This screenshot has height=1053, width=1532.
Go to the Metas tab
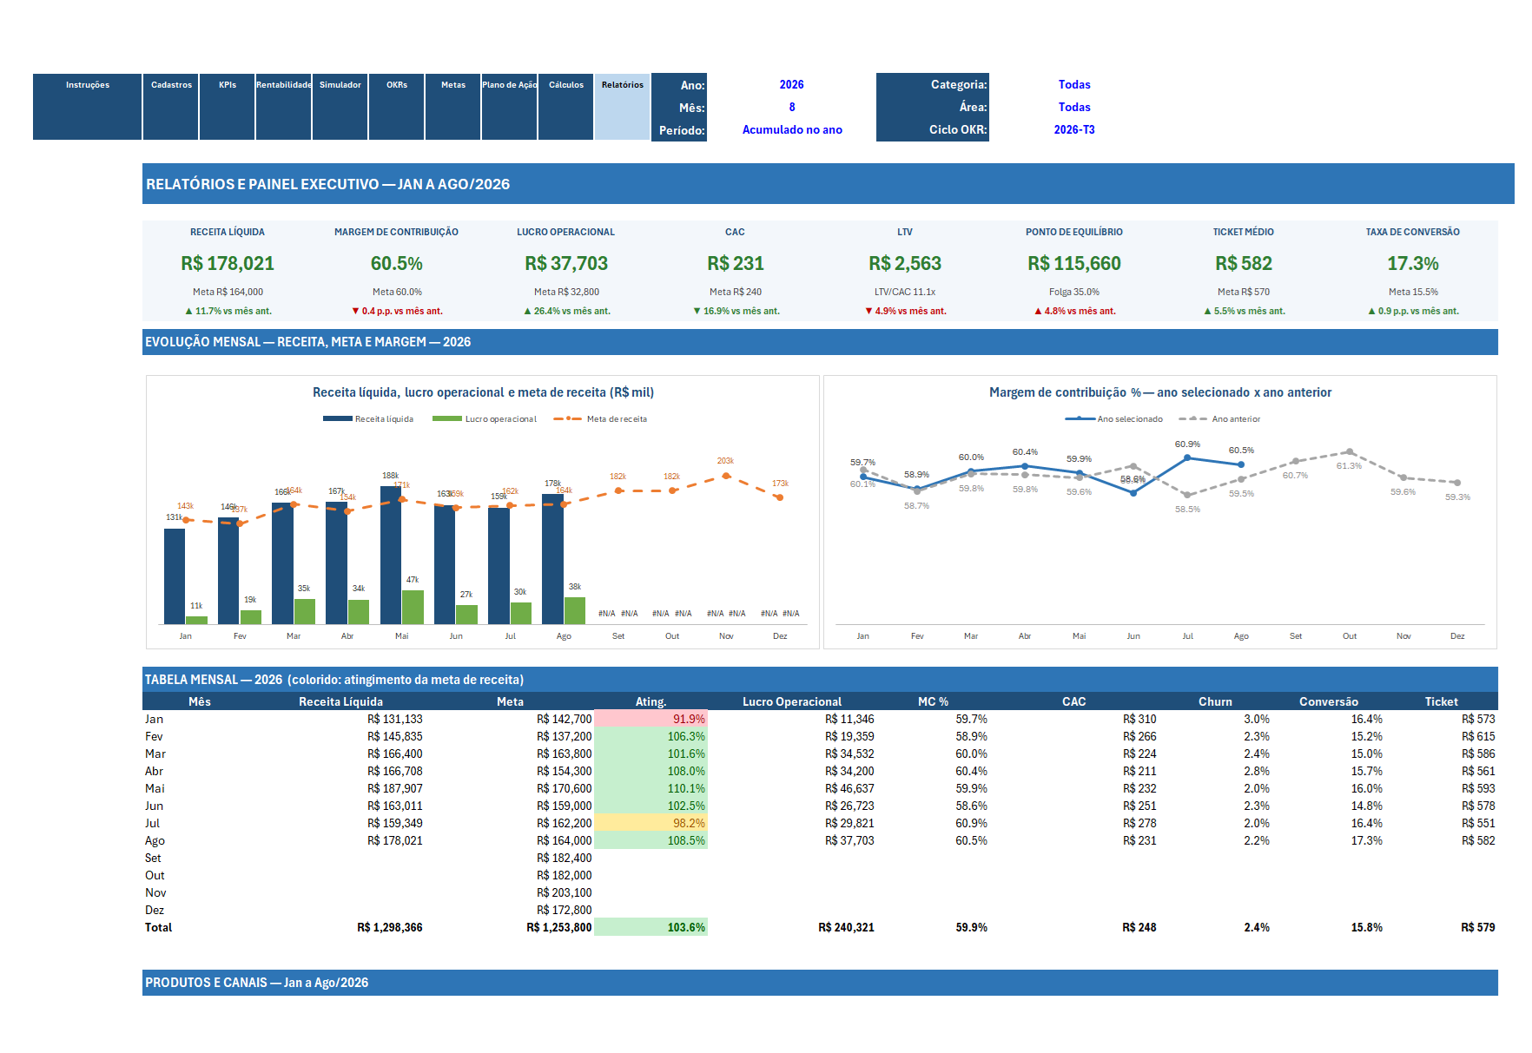coord(453,106)
